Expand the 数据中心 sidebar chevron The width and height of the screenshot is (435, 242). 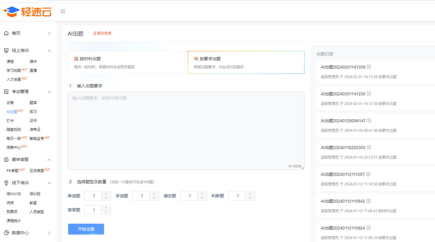click(49, 233)
